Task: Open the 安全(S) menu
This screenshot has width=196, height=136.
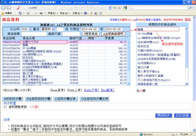Action: (64, 13)
